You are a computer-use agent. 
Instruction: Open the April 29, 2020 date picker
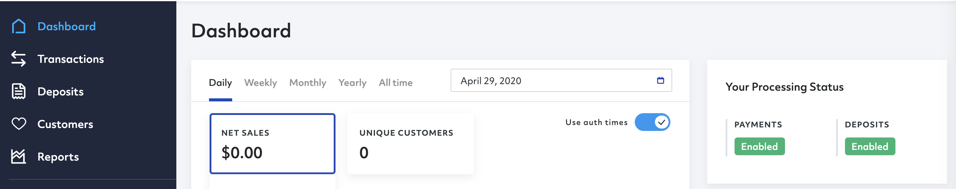click(x=561, y=80)
